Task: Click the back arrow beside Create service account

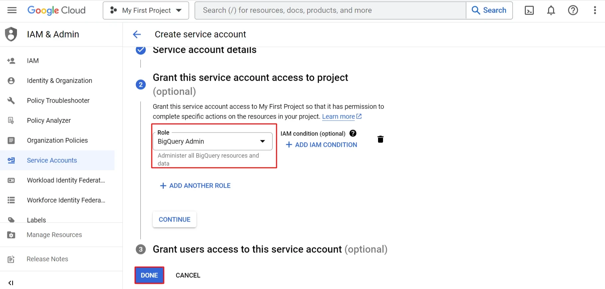Action: click(x=137, y=34)
